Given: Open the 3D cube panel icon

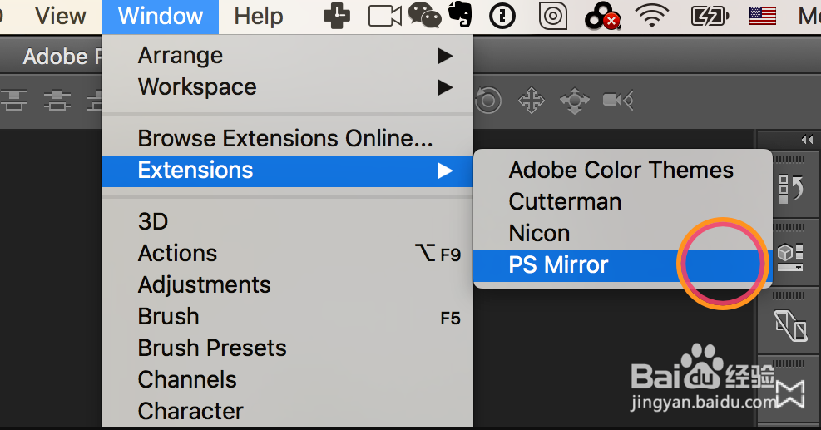Looking at the screenshot, I should [x=790, y=257].
